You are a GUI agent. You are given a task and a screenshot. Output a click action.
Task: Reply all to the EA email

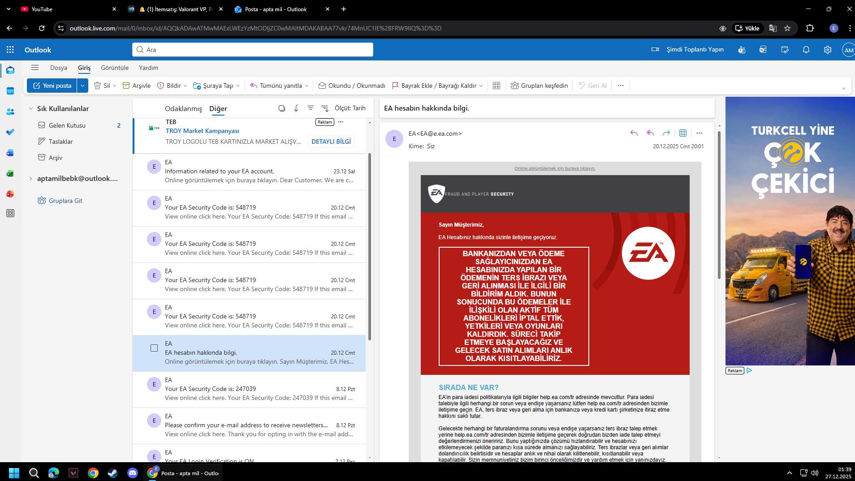pyautogui.click(x=650, y=133)
